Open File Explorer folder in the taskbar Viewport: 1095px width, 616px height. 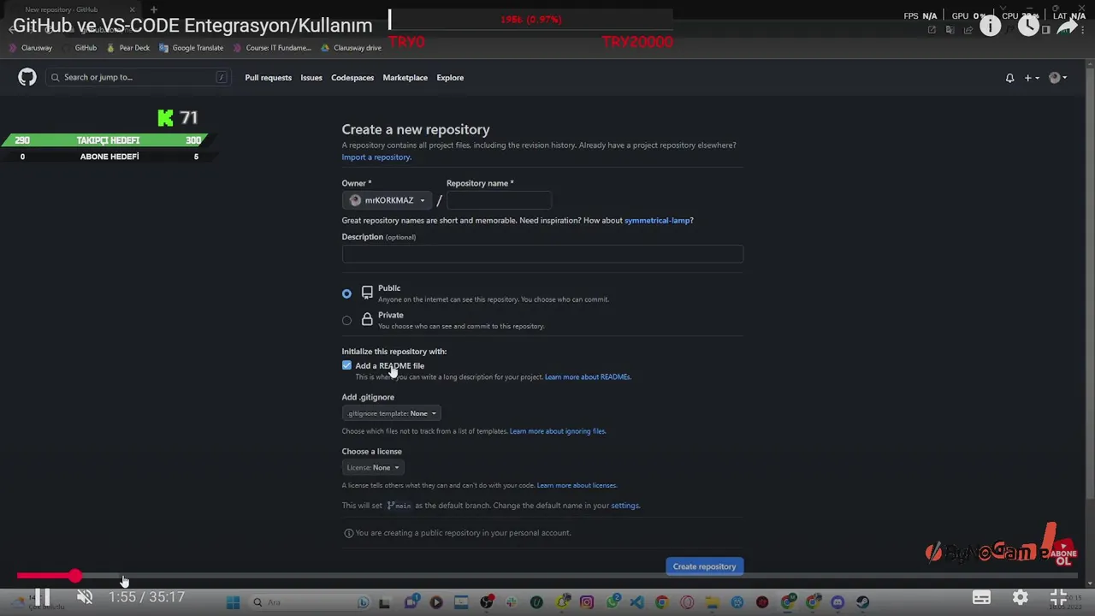pyautogui.click(x=712, y=602)
